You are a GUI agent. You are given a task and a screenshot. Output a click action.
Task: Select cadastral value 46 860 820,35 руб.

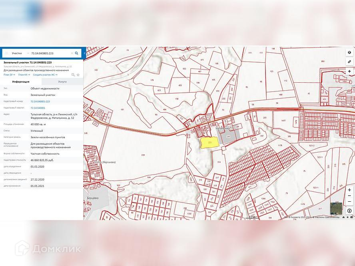[x=42, y=160]
